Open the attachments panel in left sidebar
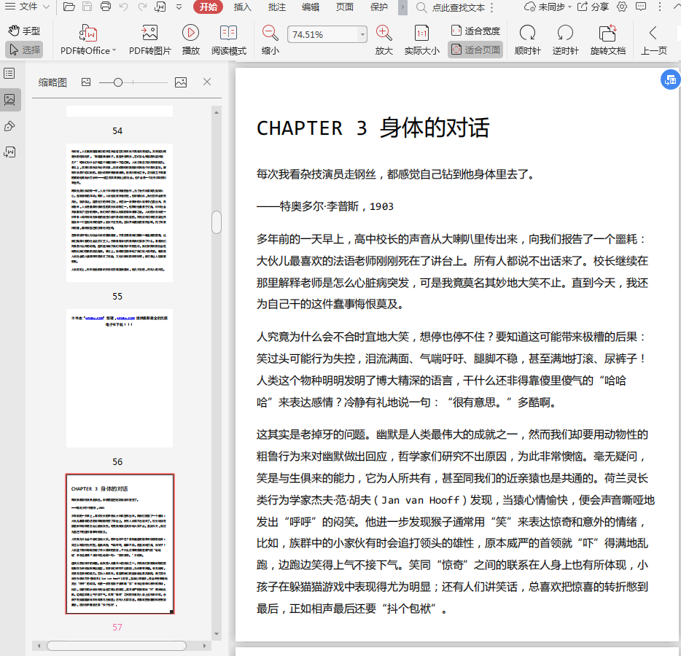This screenshot has width=681, height=656. [10, 152]
